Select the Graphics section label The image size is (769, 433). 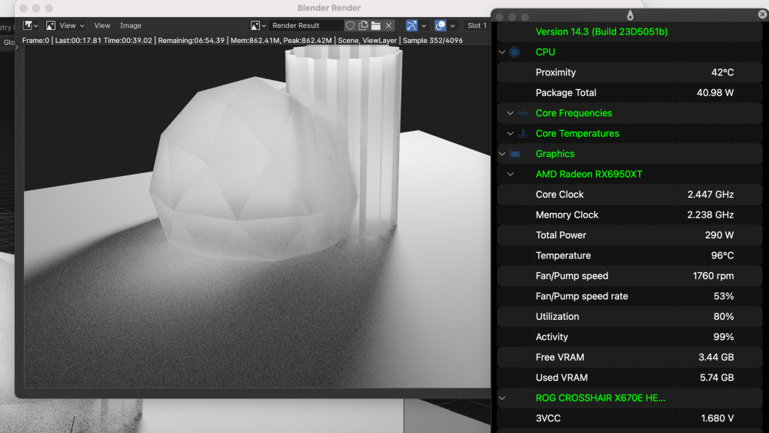tap(554, 154)
